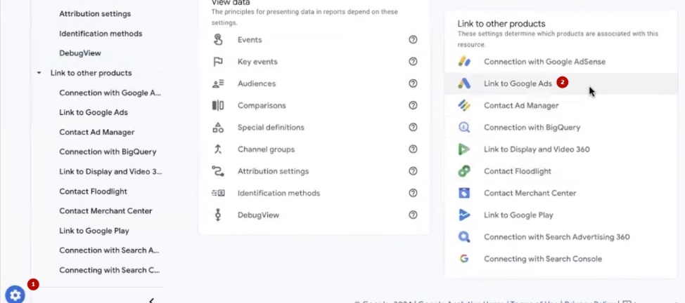
Task: Open help for Events
Action: click(x=413, y=40)
